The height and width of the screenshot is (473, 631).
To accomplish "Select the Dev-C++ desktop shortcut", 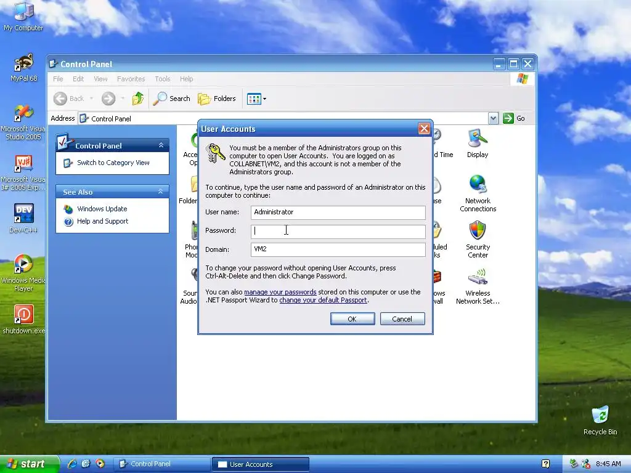I will click(x=23, y=219).
